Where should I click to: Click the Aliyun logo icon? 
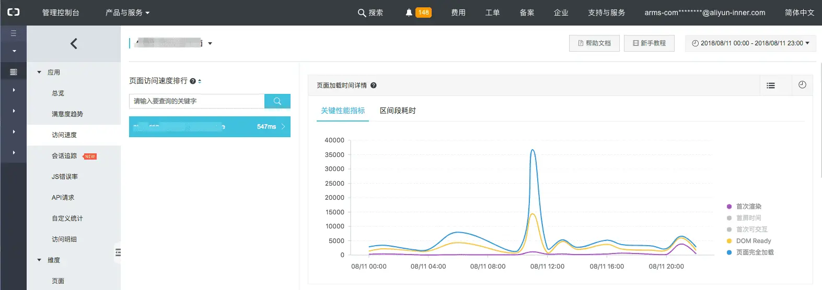(14, 12)
